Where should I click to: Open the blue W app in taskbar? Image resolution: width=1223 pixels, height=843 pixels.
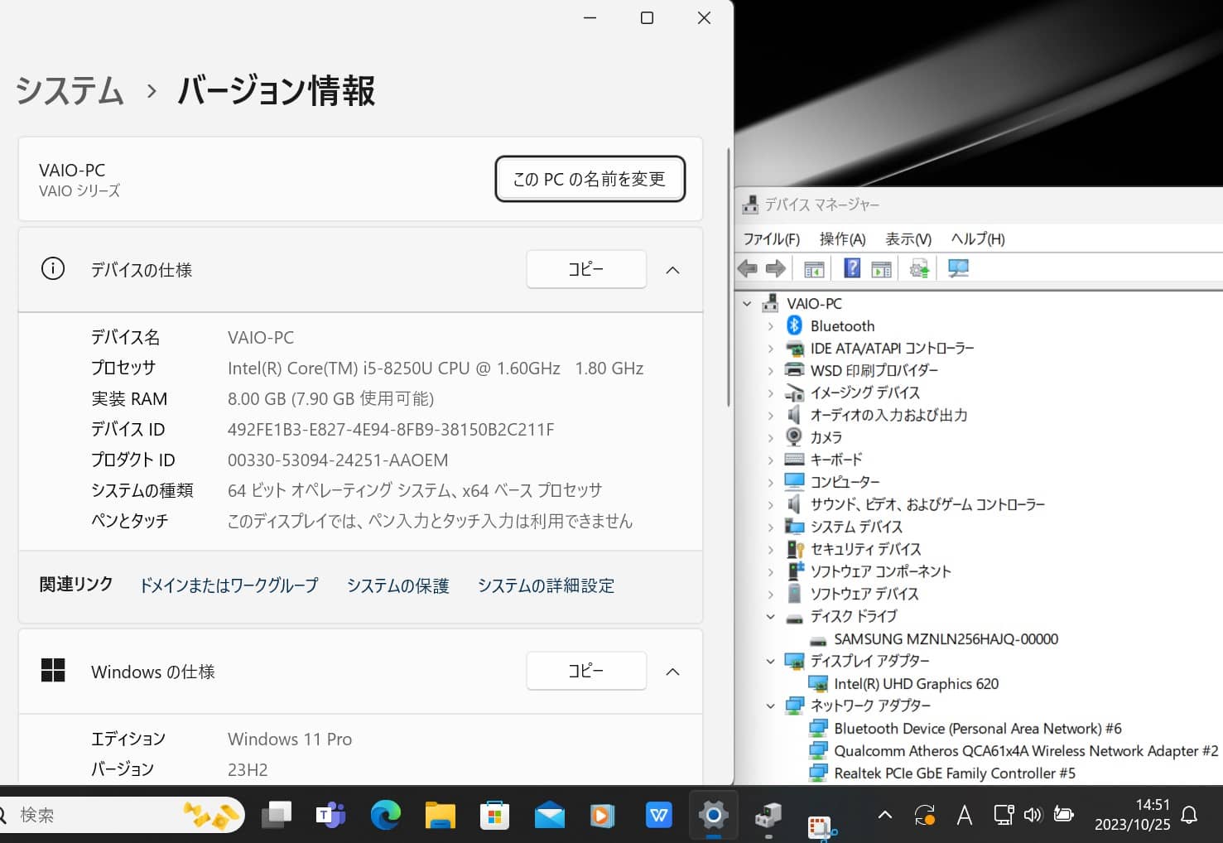(x=658, y=816)
